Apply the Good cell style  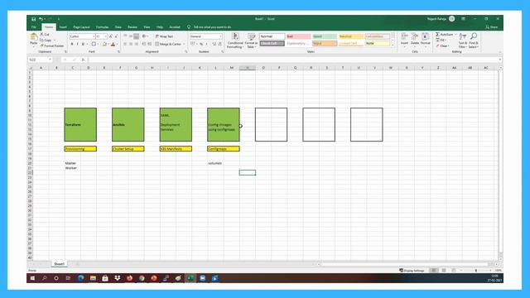[325, 36]
